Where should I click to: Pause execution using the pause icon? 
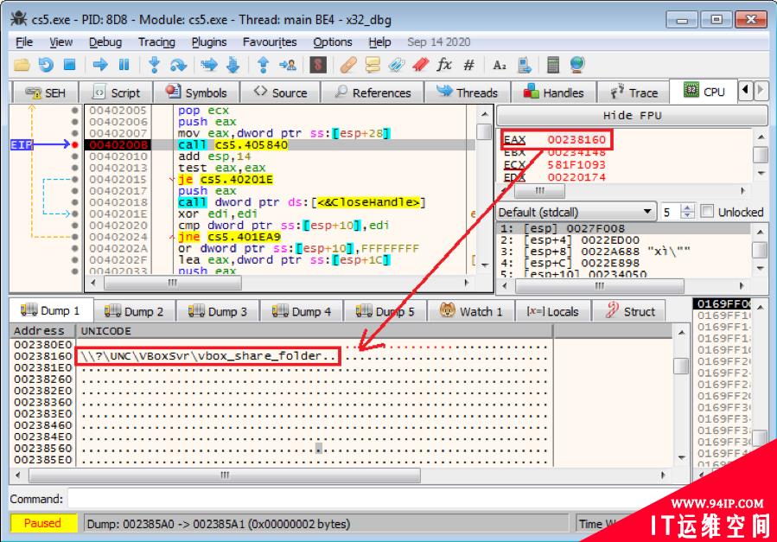pyautogui.click(x=124, y=65)
